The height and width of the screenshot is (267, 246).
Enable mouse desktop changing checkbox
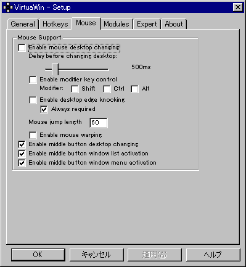click(22, 47)
